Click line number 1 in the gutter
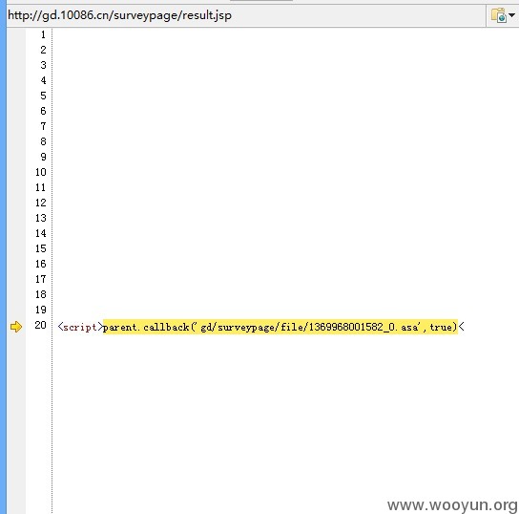This screenshot has height=514, width=519. pyautogui.click(x=43, y=34)
